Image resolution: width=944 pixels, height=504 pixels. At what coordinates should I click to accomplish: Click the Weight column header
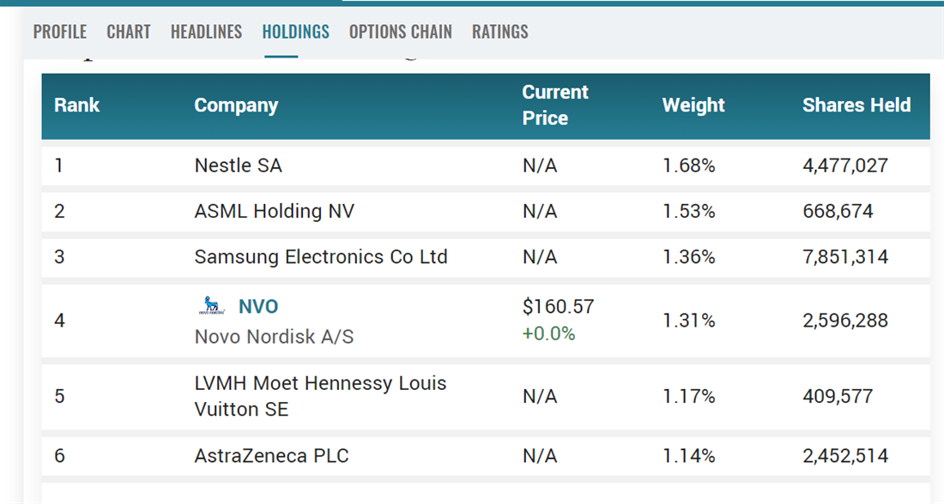(693, 105)
